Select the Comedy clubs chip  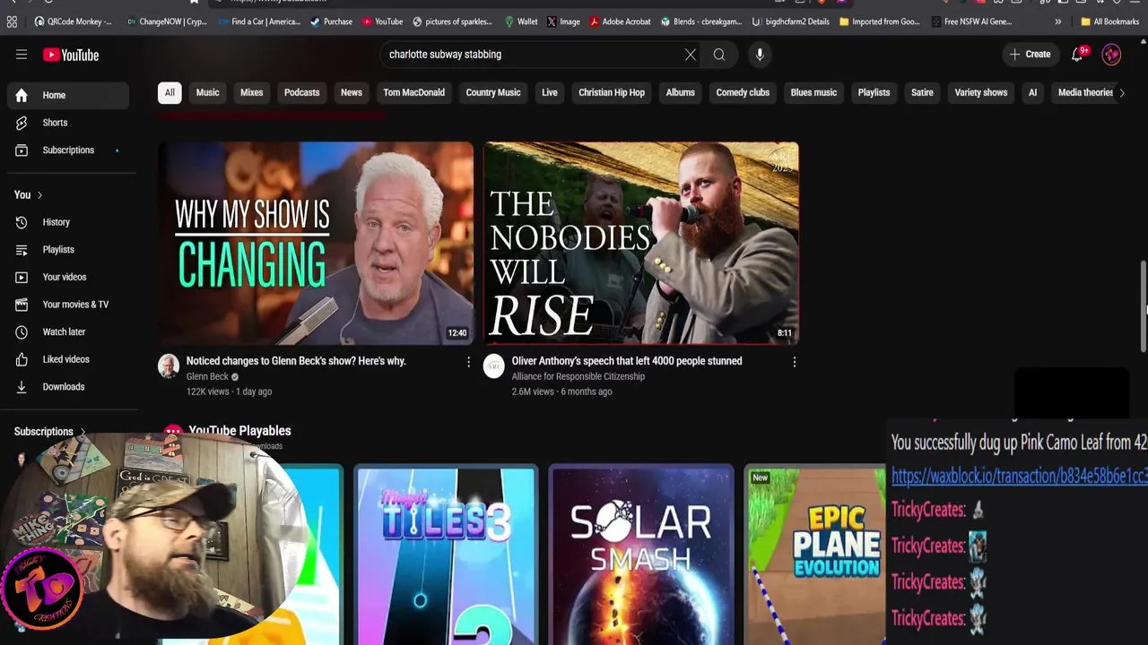point(743,92)
